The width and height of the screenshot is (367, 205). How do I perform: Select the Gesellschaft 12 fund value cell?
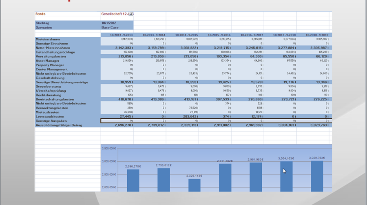(x=117, y=14)
